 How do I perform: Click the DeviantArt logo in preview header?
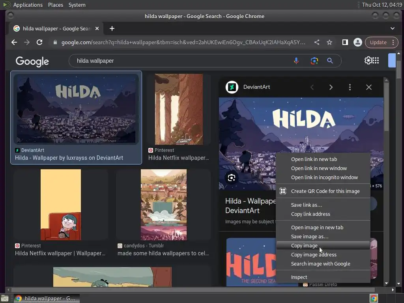(x=232, y=87)
